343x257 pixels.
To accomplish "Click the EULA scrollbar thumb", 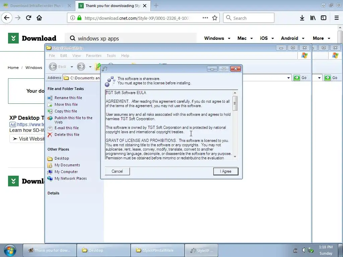I will point(235,103).
